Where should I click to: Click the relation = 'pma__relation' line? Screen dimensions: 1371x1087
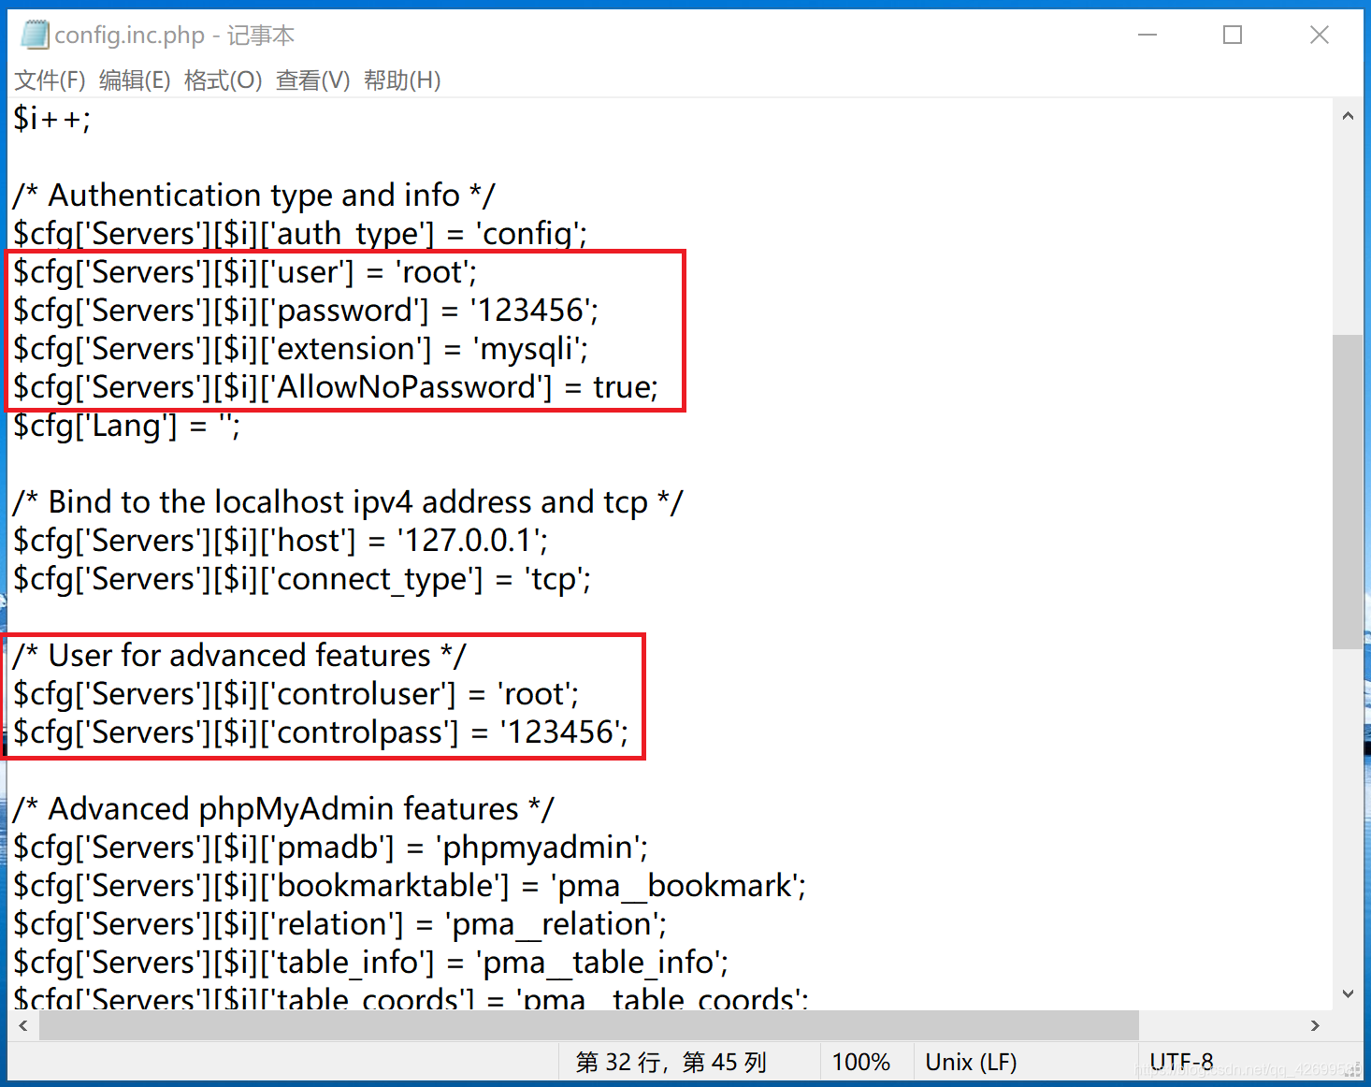point(340,924)
